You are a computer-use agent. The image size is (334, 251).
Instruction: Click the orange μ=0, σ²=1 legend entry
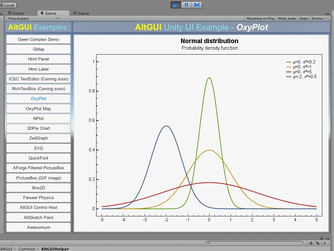[299, 67]
